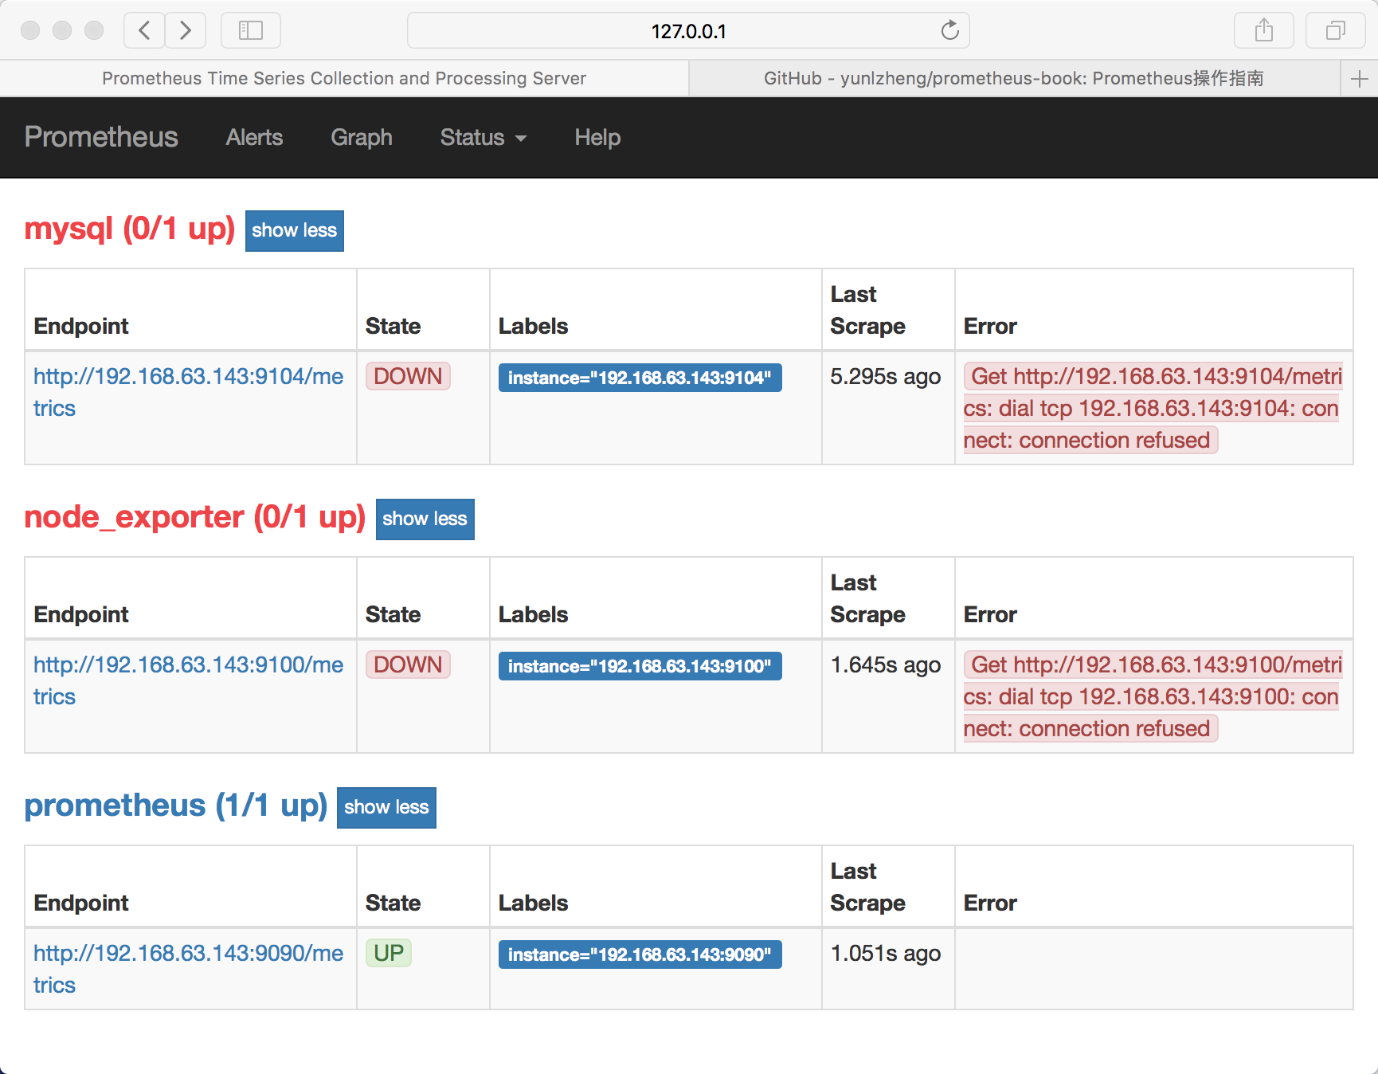Click the instance="192.168.63.143:9104" label
The height and width of the screenshot is (1074, 1378).
[640, 378]
